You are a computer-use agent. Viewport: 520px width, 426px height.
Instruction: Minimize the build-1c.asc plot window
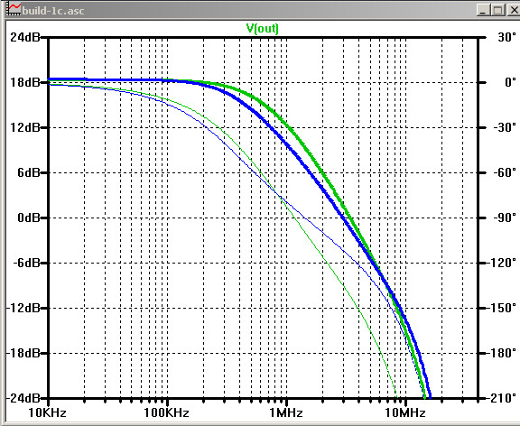coord(484,10)
